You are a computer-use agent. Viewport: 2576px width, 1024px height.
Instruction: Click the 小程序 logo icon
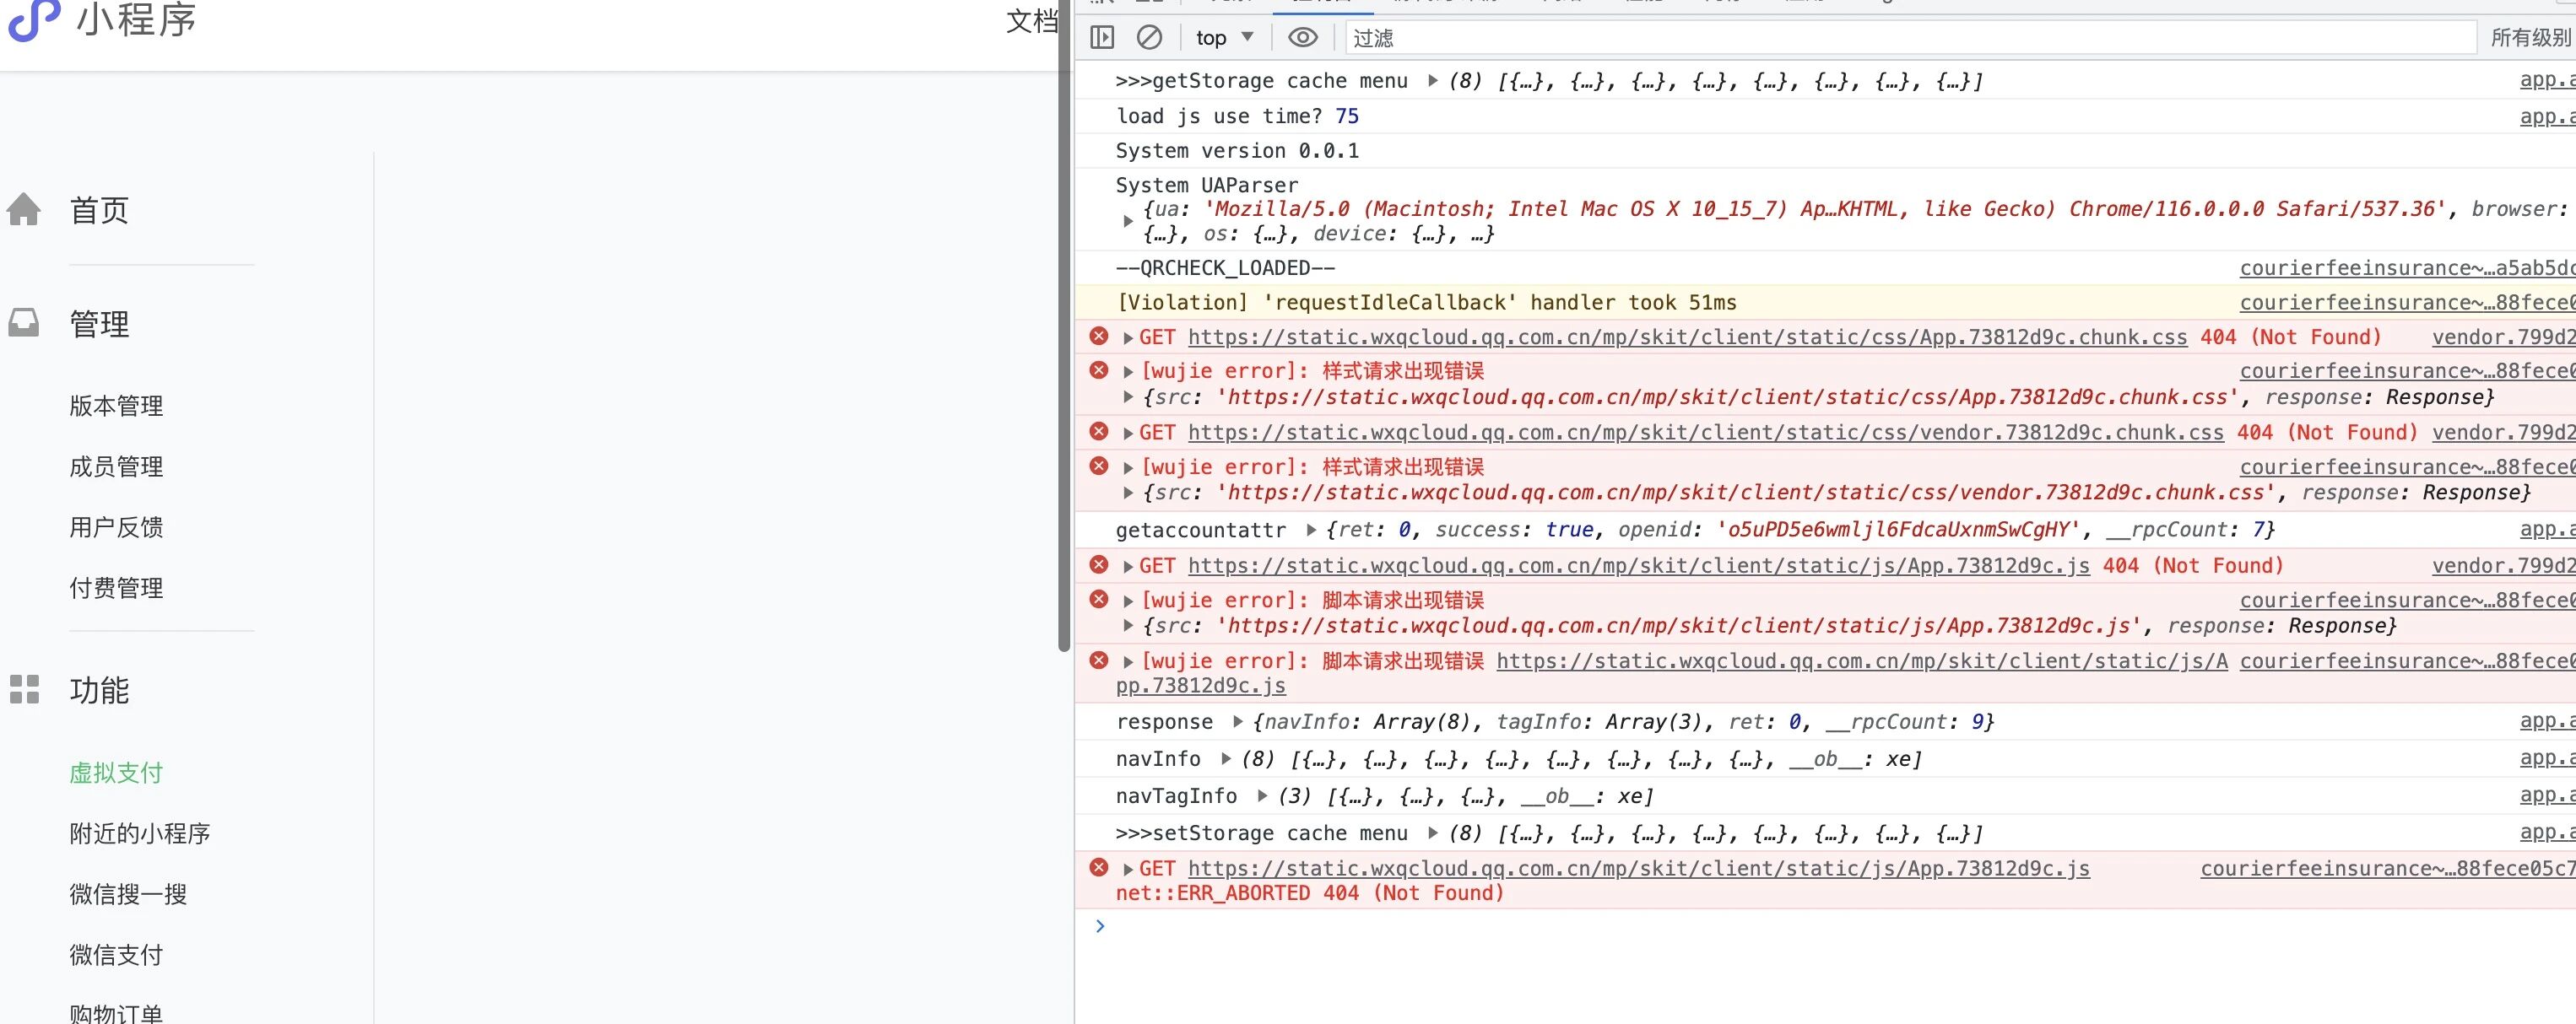[x=34, y=20]
